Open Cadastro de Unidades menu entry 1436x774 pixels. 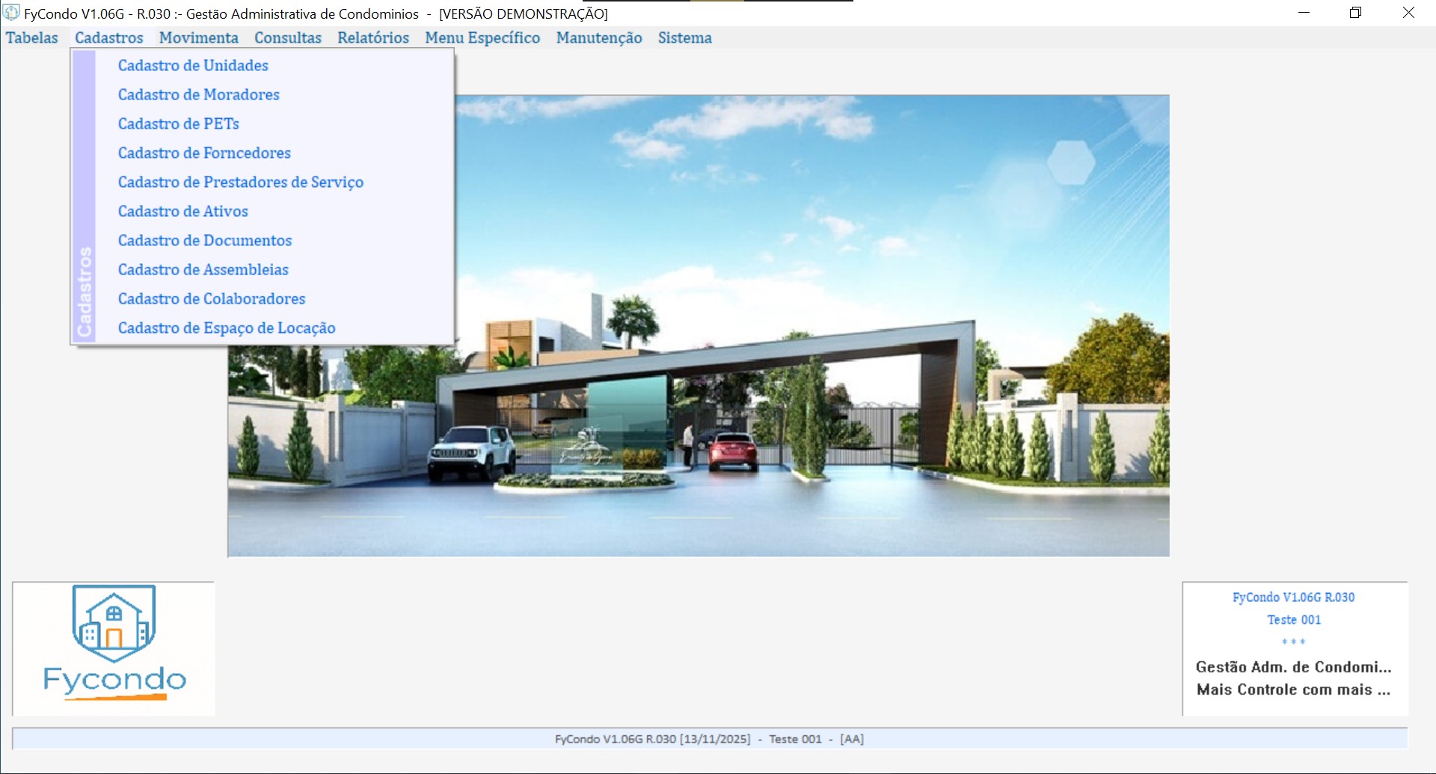click(x=193, y=66)
